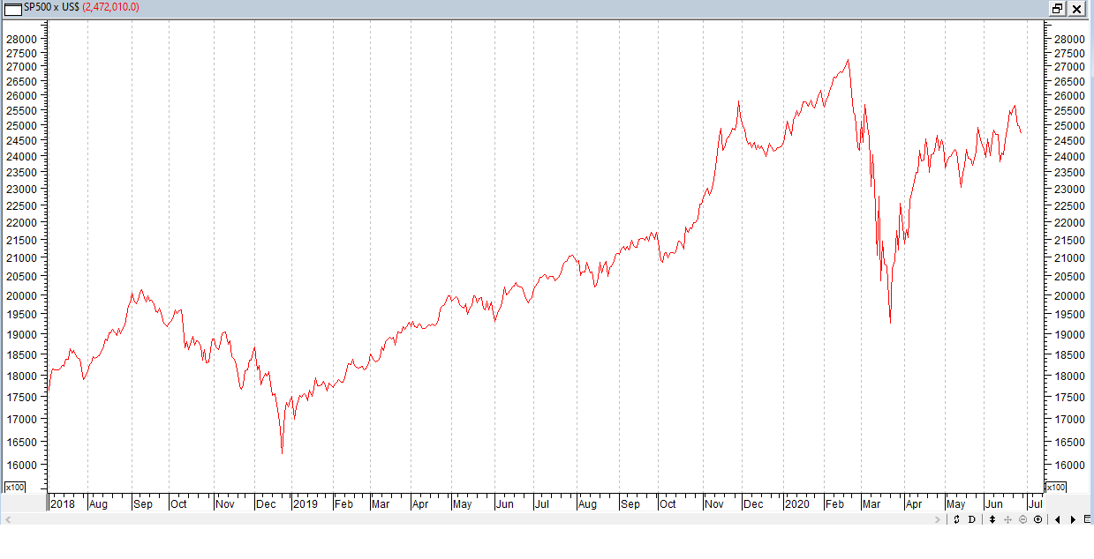
Task: Click the red price line's December 2018 low
Action: 282,452
